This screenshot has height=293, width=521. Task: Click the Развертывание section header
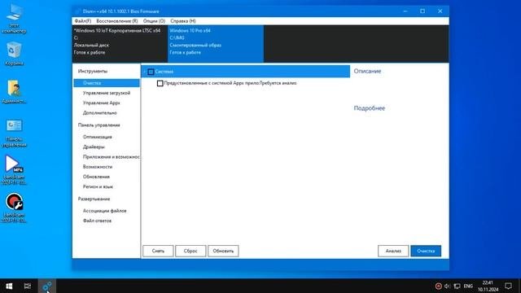[94, 199]
